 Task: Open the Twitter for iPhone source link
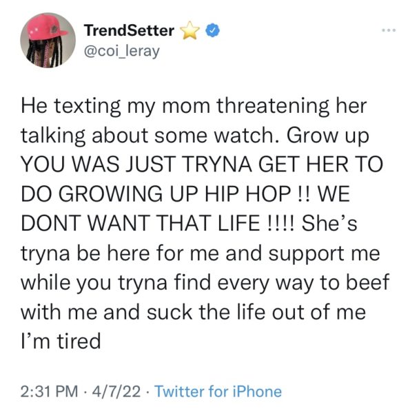click(218, 392)
